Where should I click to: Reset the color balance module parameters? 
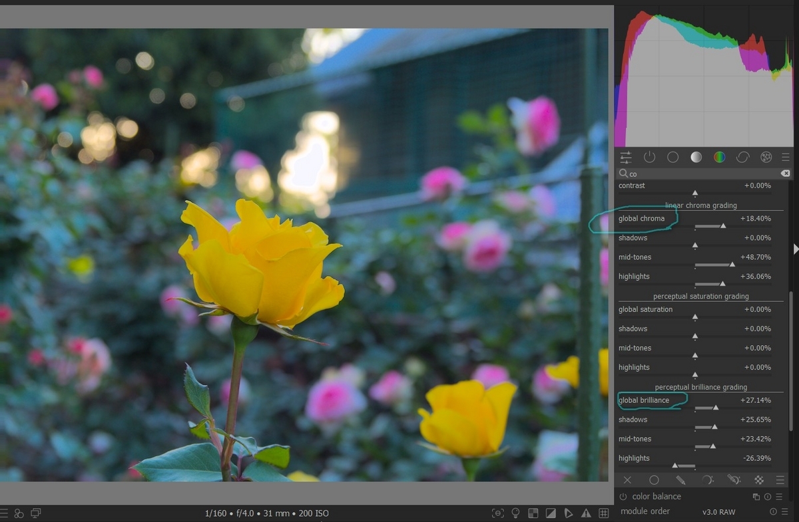[x=768, y=497]
